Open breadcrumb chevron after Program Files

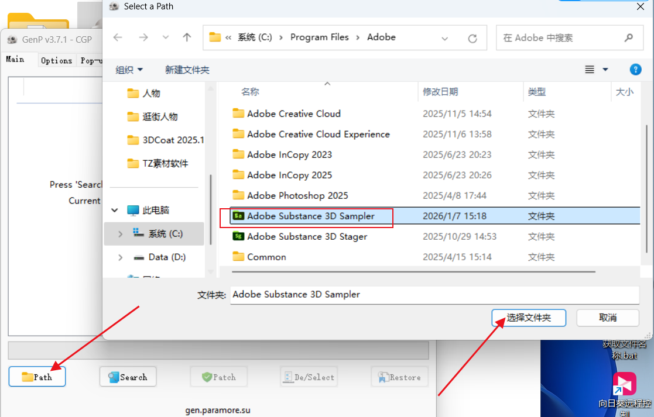click(358, 38)
